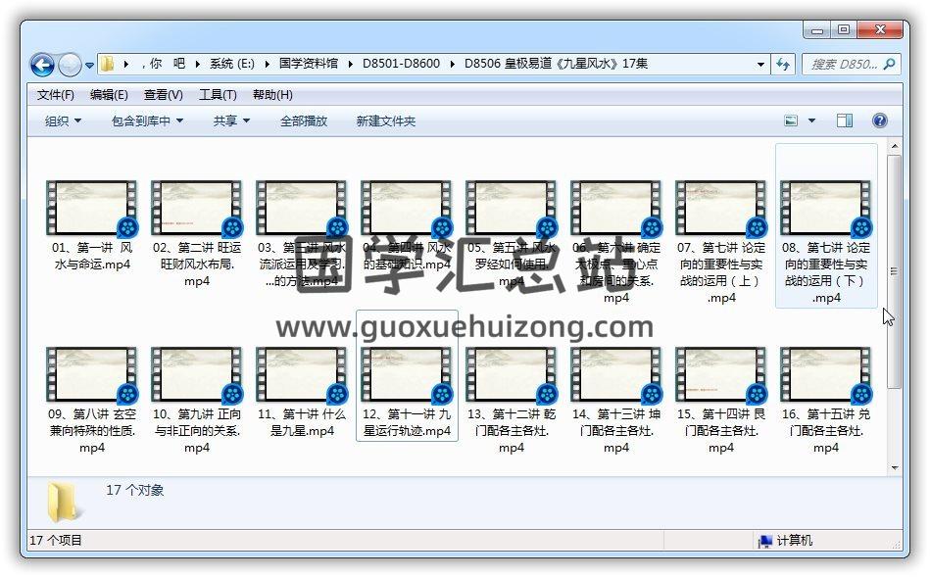
Task: Click the folder icon in the address bar
Action: click(108, 64)
